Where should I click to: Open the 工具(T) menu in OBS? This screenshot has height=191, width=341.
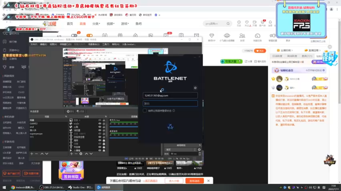[105, 45]
